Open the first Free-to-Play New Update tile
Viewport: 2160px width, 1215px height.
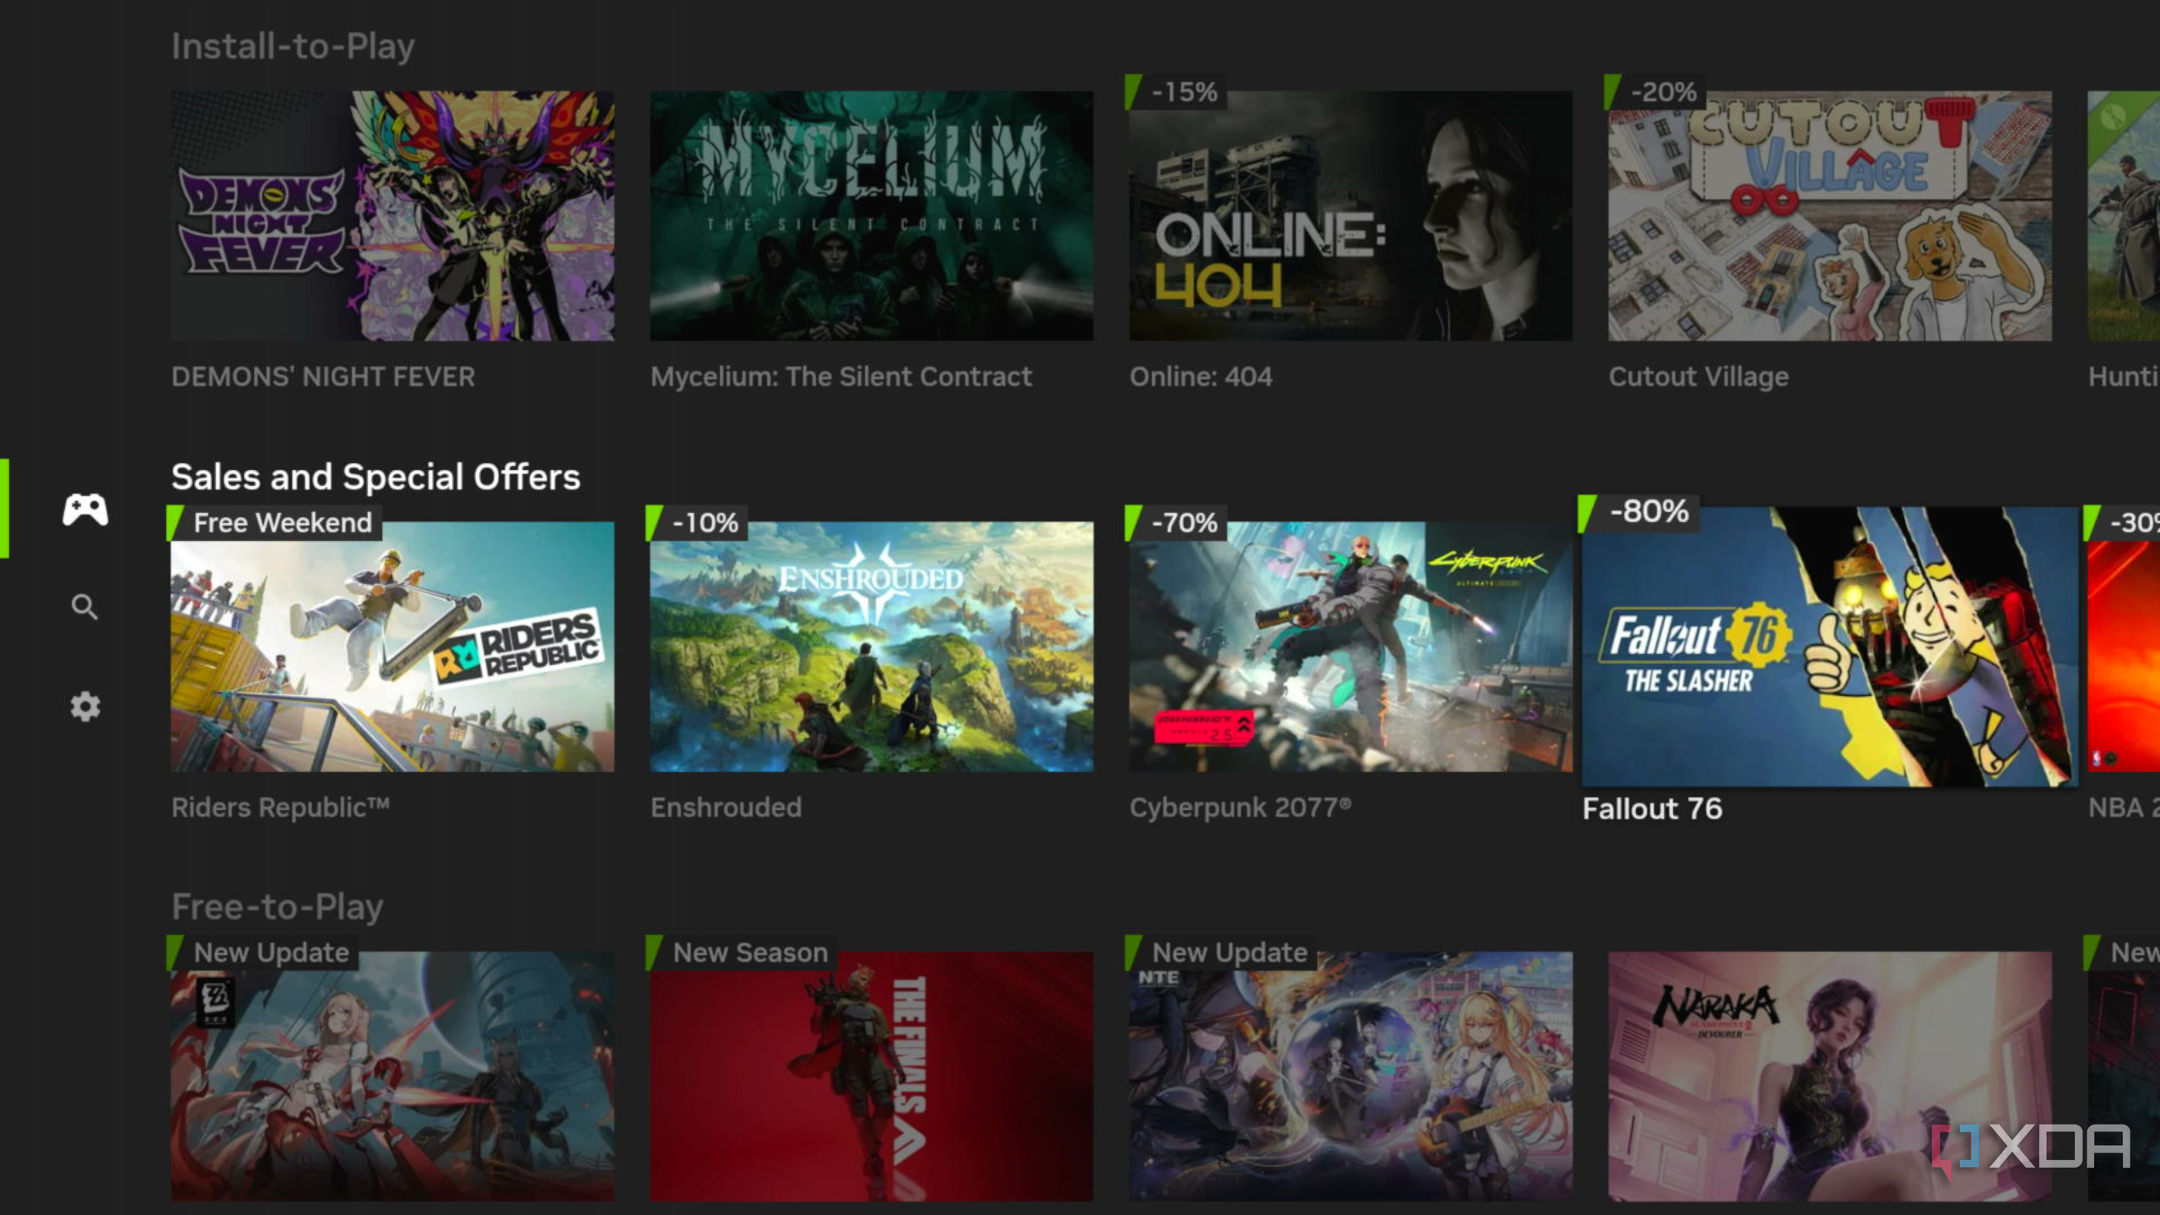point(392,1077)
